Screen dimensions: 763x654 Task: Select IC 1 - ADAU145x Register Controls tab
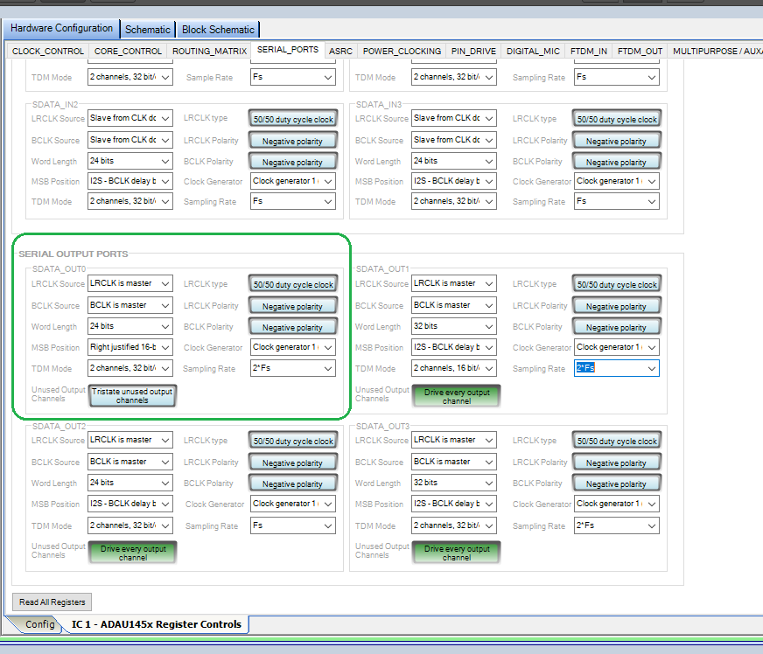(x=157, y=624)
